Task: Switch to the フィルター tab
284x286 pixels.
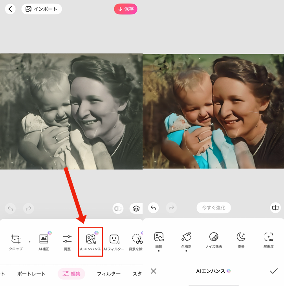Action: (x=109, y=274)
